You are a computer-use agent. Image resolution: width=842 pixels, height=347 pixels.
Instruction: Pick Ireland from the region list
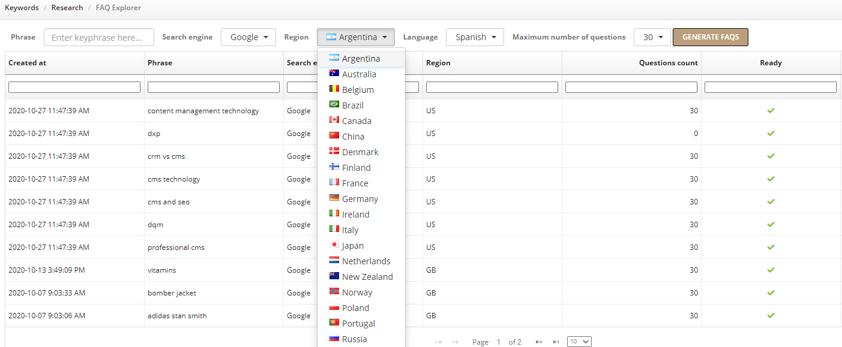(x=361, y=215)
